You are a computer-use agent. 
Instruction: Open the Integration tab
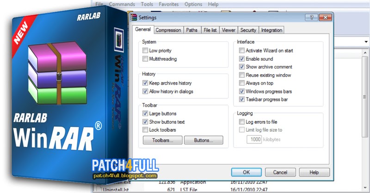pos(271,30)
